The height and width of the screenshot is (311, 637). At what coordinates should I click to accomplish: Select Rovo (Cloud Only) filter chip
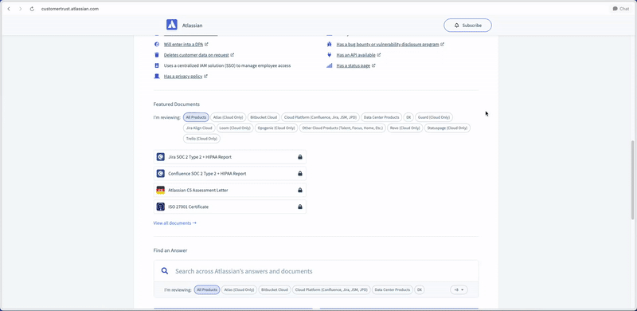click(x=404, y=128)
